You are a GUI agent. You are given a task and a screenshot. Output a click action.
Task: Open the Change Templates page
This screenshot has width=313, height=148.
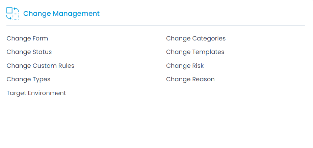pyautogui.click(x=195, y=52)
